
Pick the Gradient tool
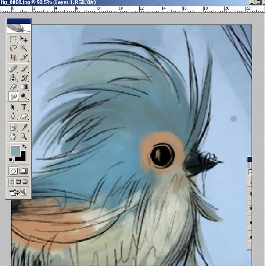[x=24, y=87]
